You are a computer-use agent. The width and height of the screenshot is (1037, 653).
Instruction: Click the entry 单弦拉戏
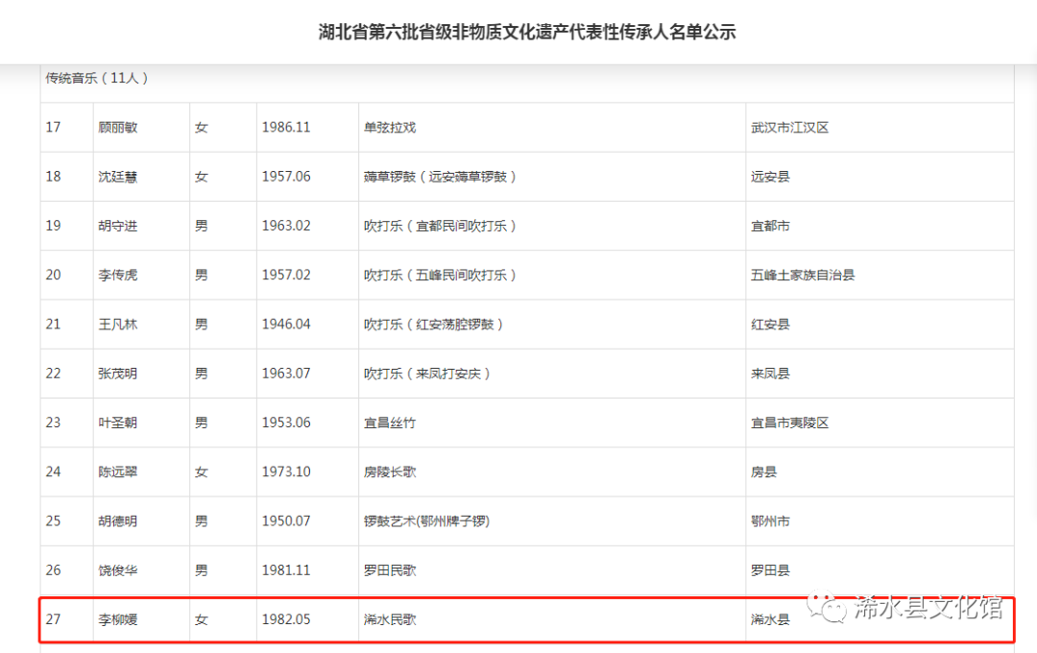388,127
